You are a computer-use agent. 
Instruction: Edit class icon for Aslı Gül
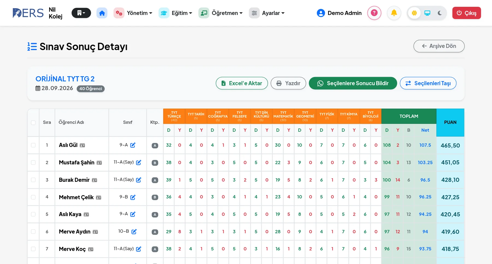[133, 145]
